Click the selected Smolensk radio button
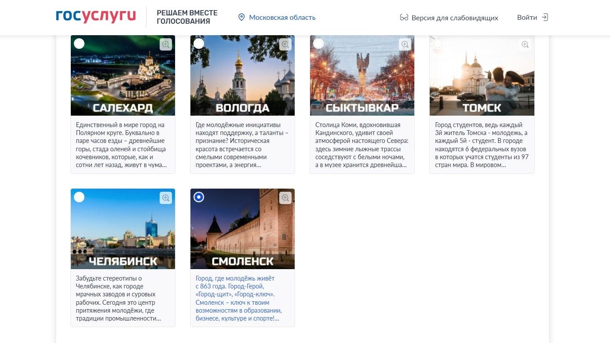Image resolution: width=610 pixels, height=343 pixels. (x=199, y=197)
